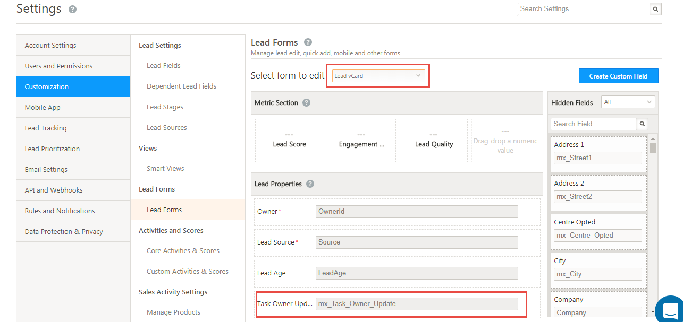Select the Task Owner Update field row
The image size is (683, 322).
click(x=391, y=304)
